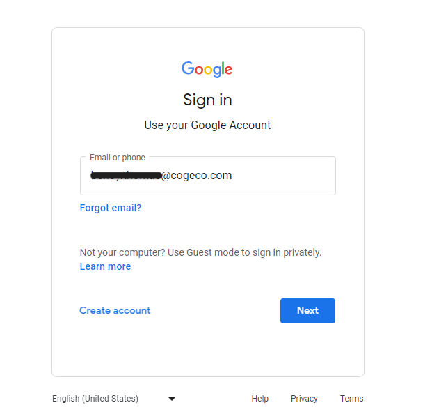Image resolution: width=432 pixels, height=419 pixels.
Task: Click the Use your Google Account subtitle
Action: pos(207,125)
